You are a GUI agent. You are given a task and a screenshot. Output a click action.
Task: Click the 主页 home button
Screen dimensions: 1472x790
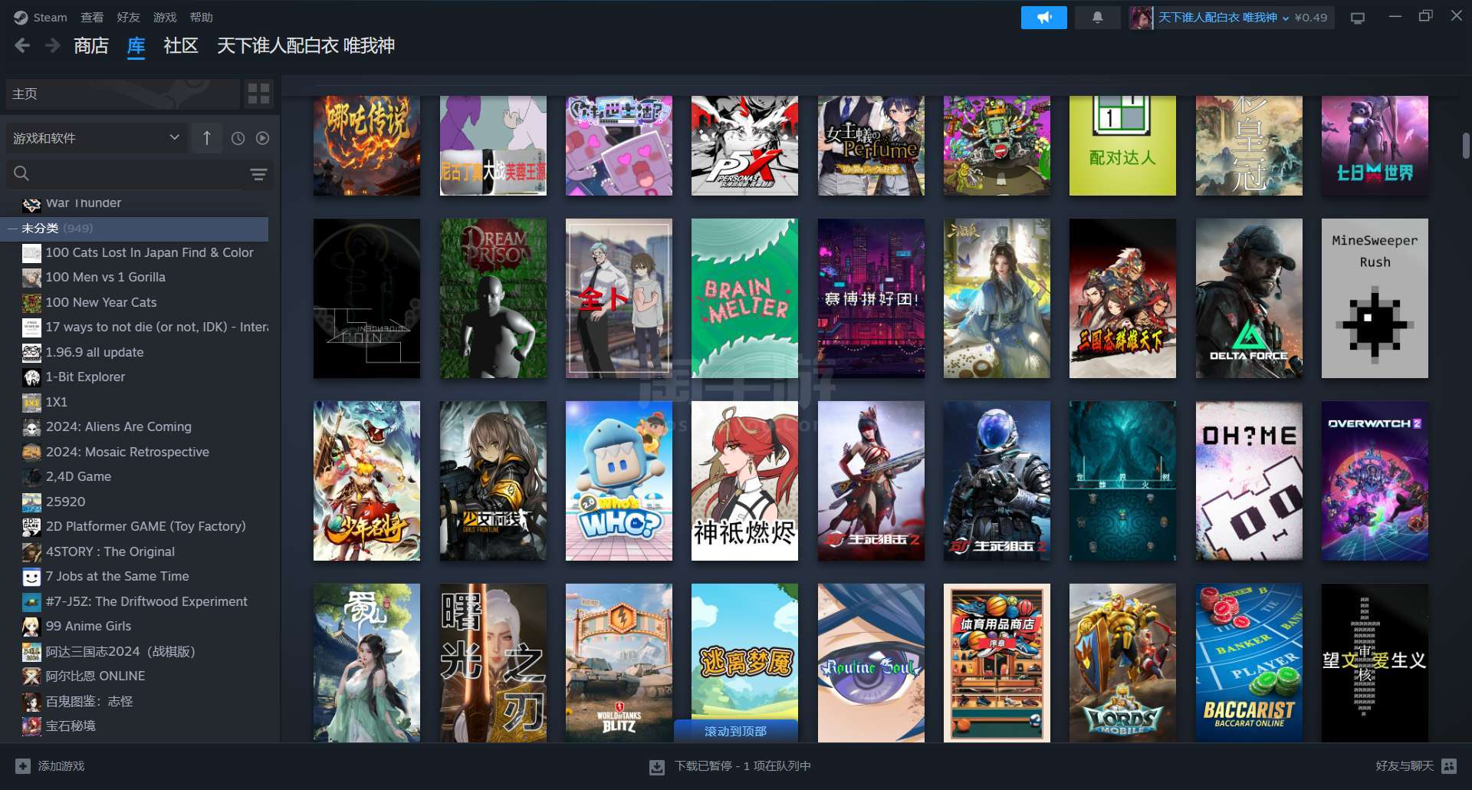click(x=123, y=94)
